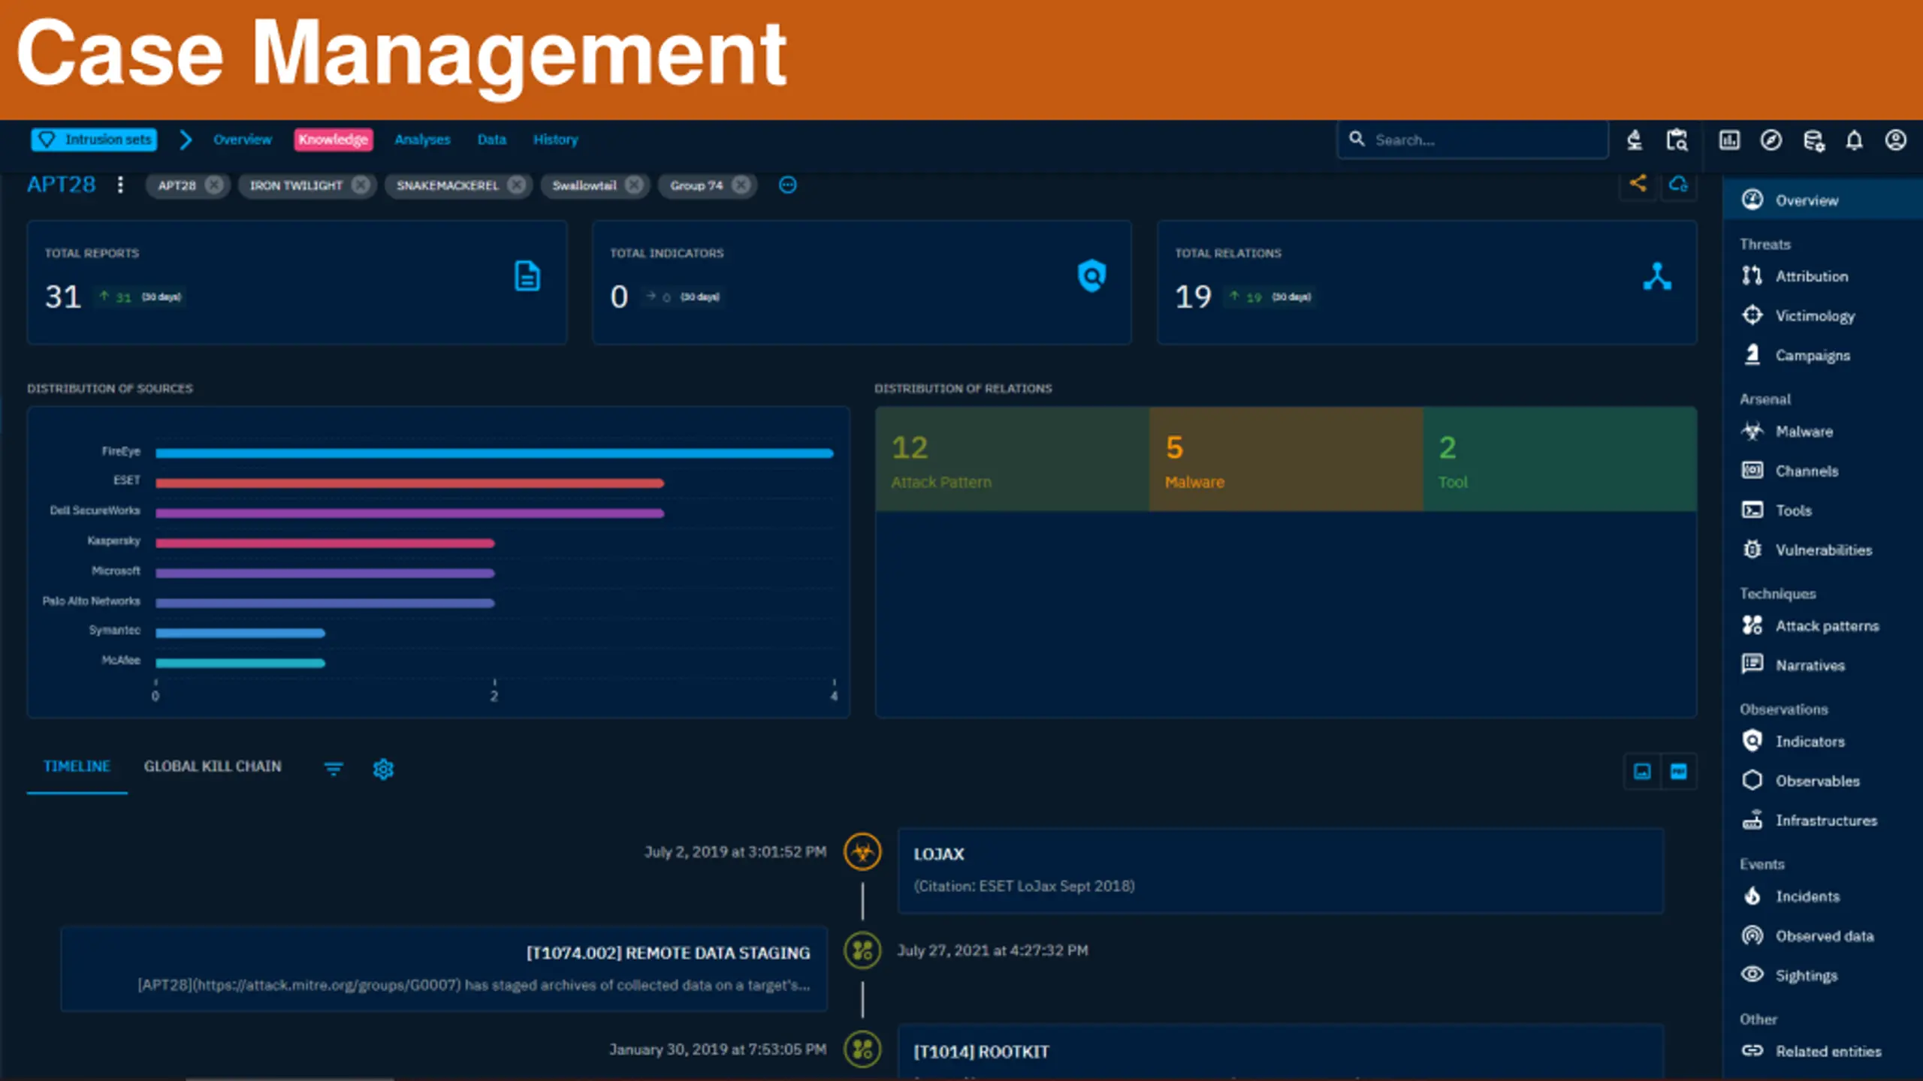Open the Analyses tab
The width and height of the screenshot is (1923, 1081).
pyautogui.click(x=422, y=140)
